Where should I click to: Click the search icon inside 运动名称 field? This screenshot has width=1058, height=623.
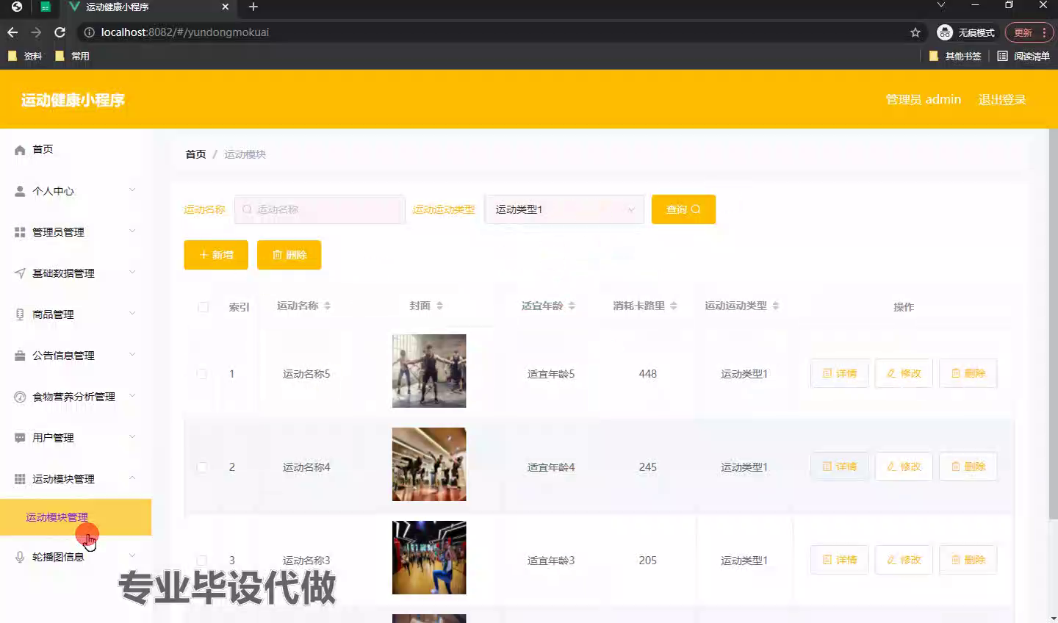[x=248, y=209]
